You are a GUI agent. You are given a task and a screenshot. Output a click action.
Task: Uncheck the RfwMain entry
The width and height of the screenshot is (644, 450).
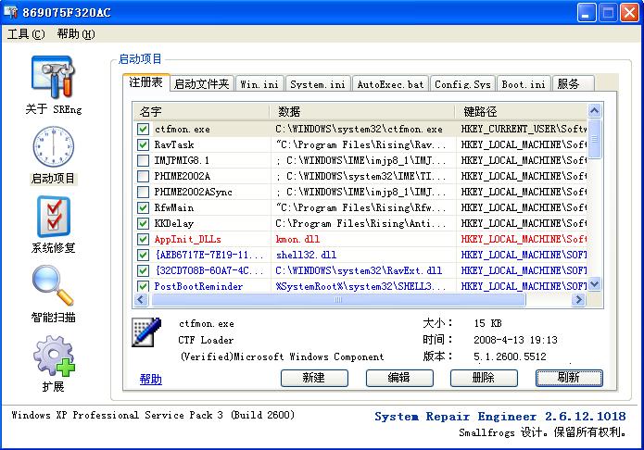point(143,207)
